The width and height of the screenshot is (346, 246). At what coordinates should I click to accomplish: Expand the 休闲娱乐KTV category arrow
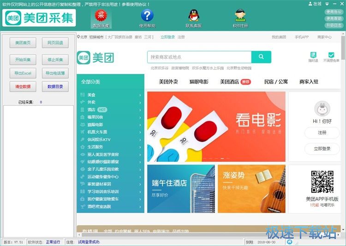(140, 140)
